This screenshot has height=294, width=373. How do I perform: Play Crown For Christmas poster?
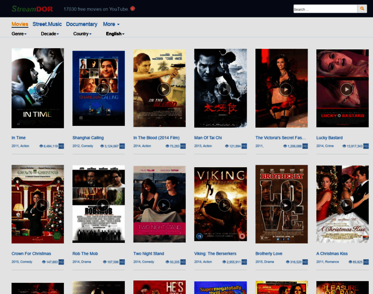pos(38,204)
